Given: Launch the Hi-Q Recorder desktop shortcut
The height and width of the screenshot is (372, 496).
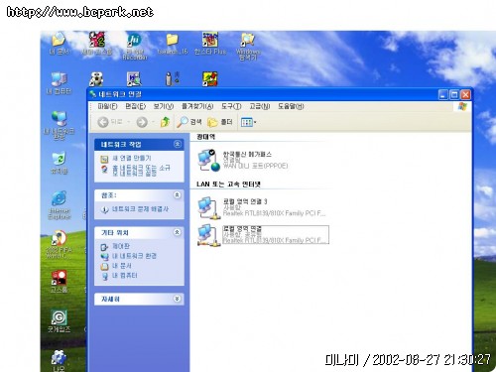Looking at the screenshot, I should [134, 47].
